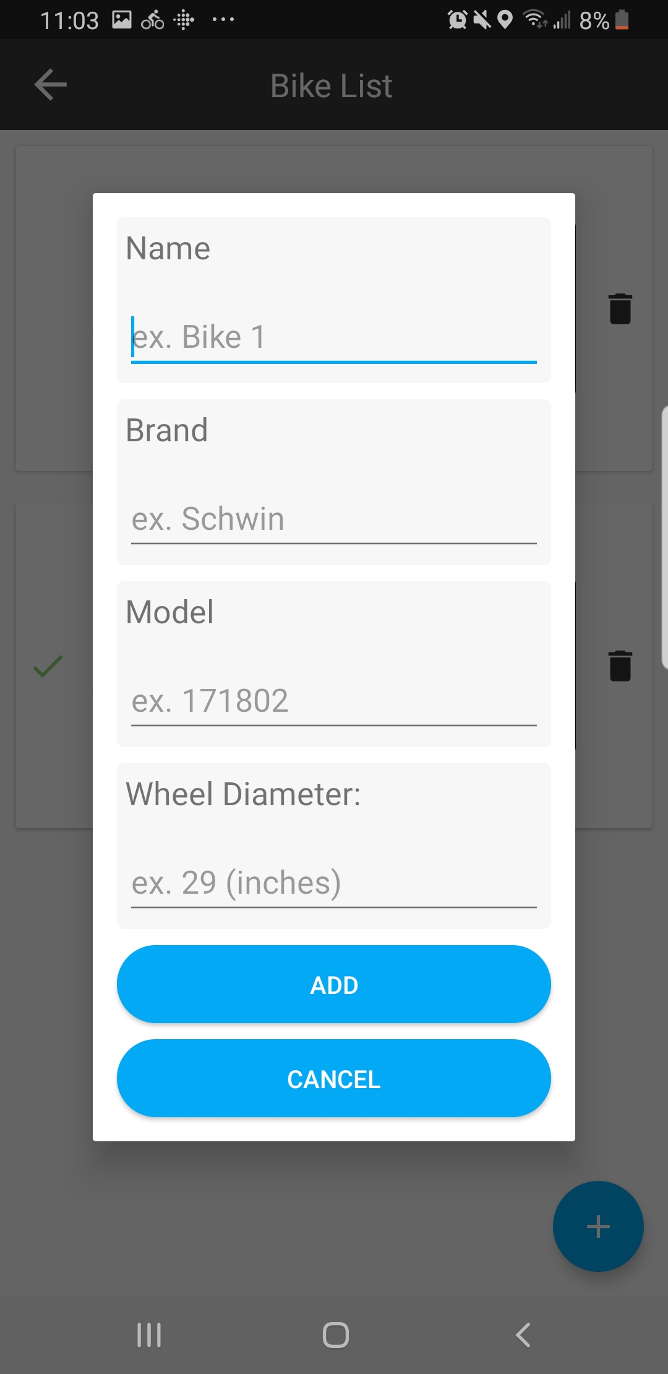Image resolution: width=668 pixels, height=1374 pixels.
Task: Tap the Android back navigation button
Action: pyautogui.click(x=523, y=1335)
